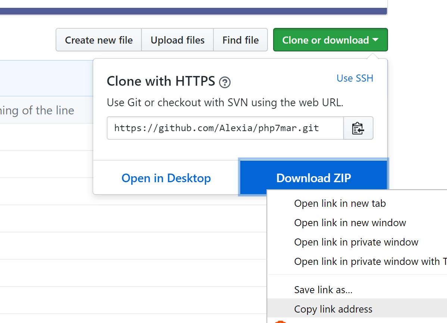Screen dimensions: 447x323
Task: Open the Find file search
Action: [240, 40]
